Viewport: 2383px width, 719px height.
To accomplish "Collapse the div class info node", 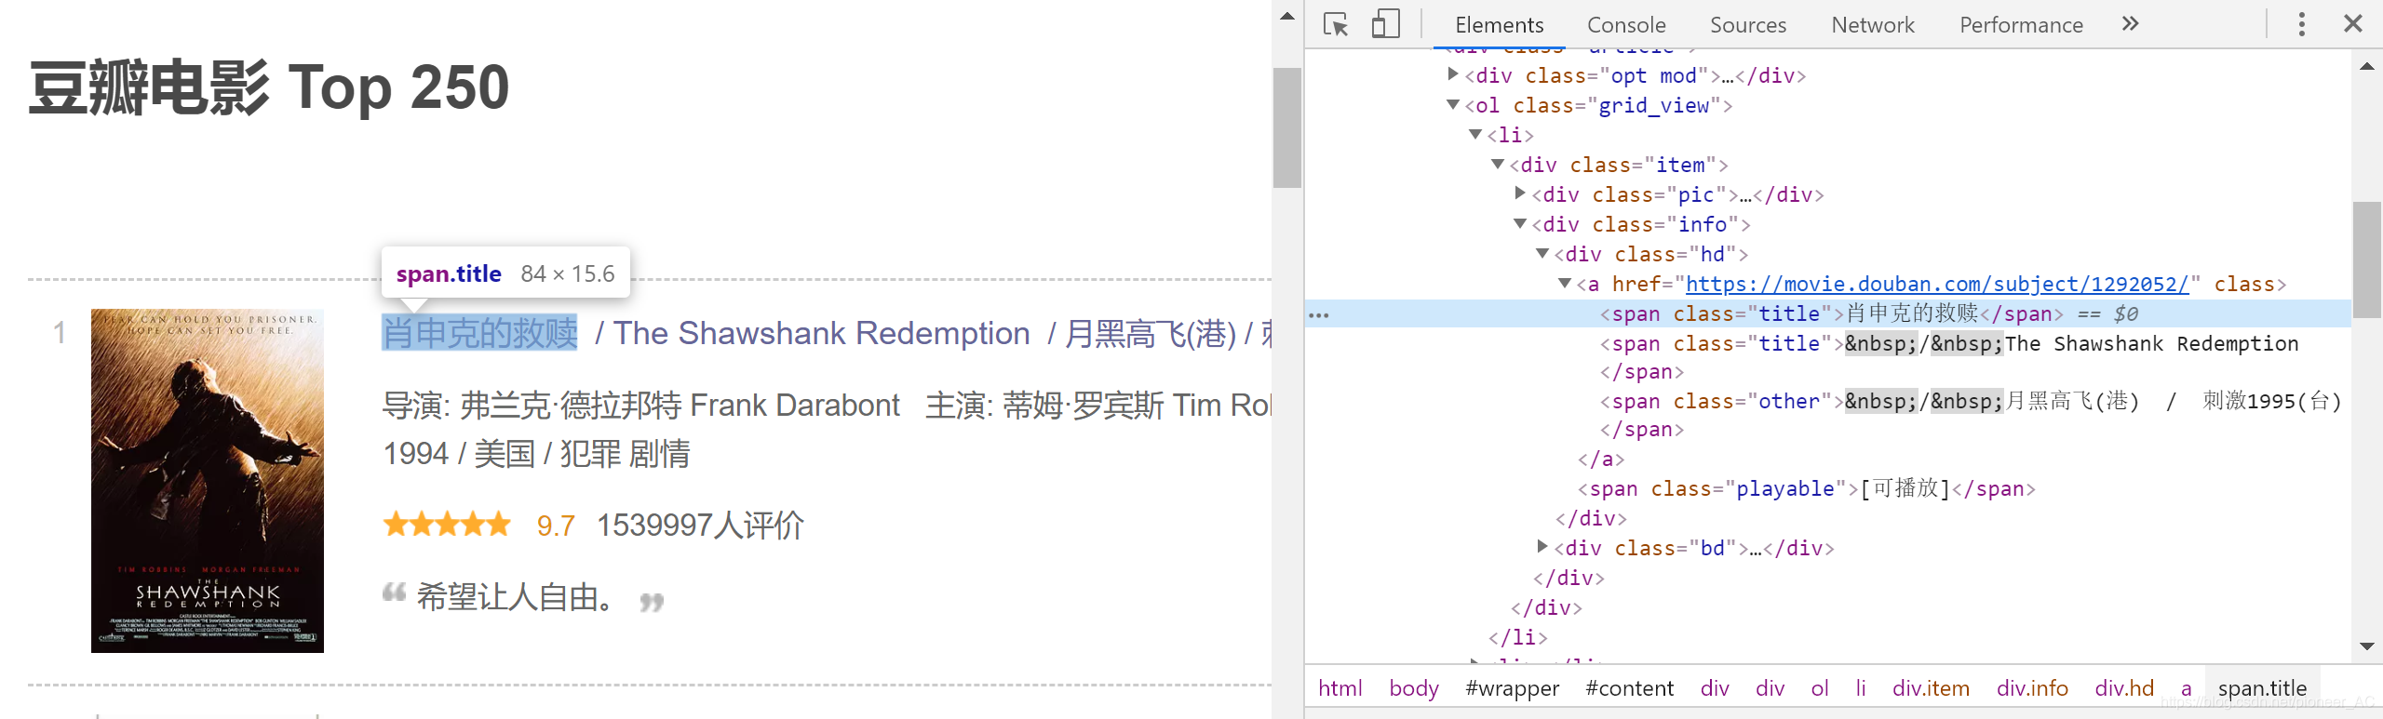I will tap(1520, 224).
